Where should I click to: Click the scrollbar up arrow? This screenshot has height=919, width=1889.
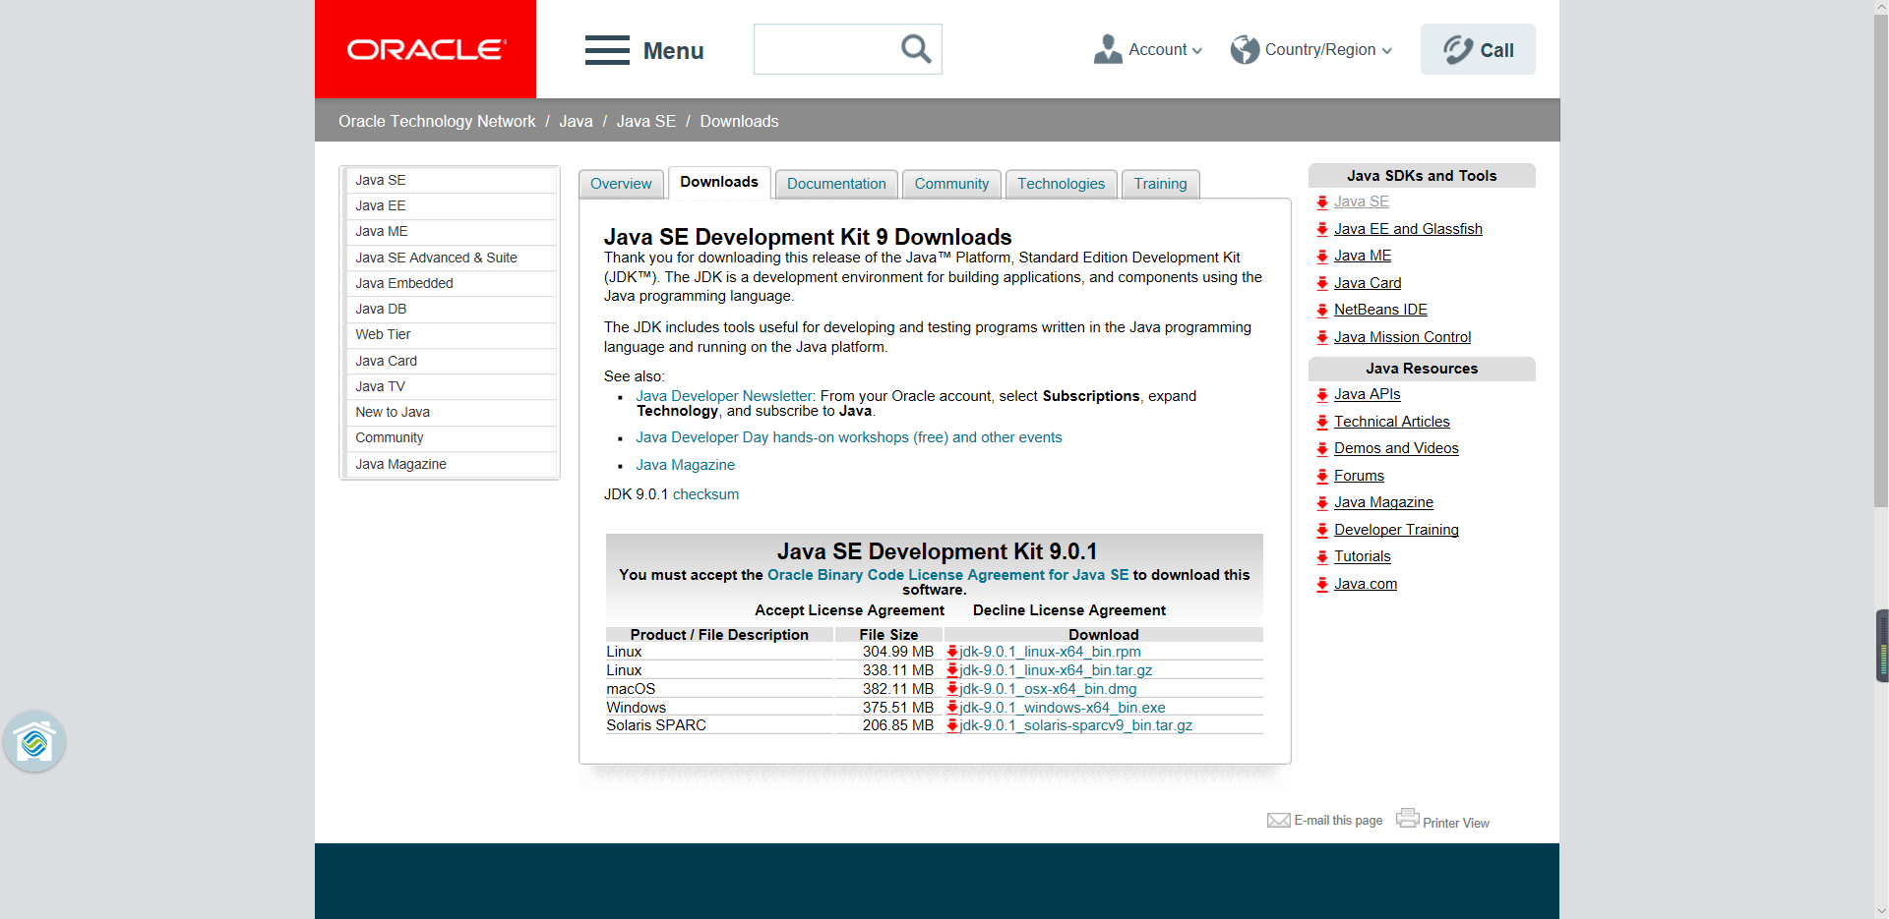(1881, 7)
